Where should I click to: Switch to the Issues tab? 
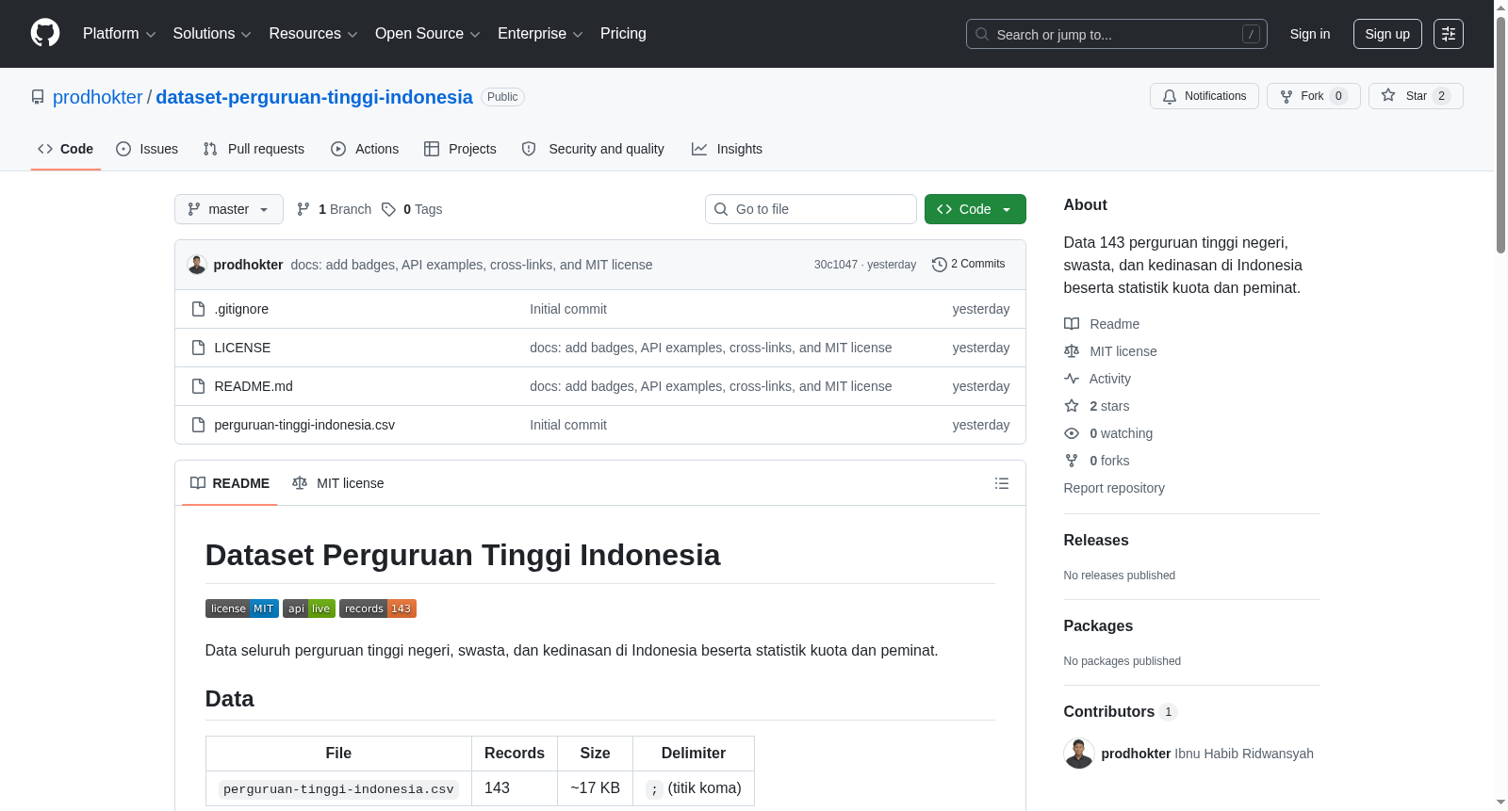[x=147, y=149]
